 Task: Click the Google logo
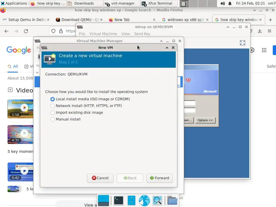coord(19,50)
